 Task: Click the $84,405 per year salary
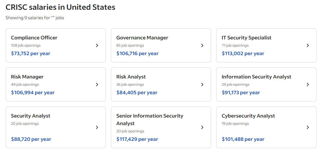(137, 93)
